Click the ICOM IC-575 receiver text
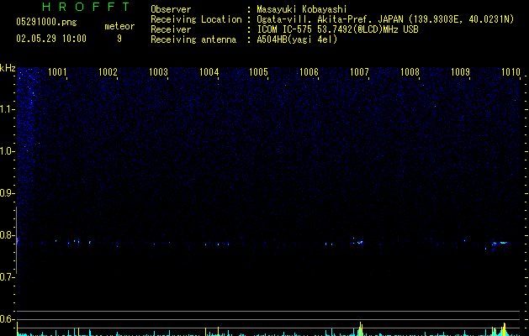Viewport: 529px width, 336px height. click(x=337, y=29)
